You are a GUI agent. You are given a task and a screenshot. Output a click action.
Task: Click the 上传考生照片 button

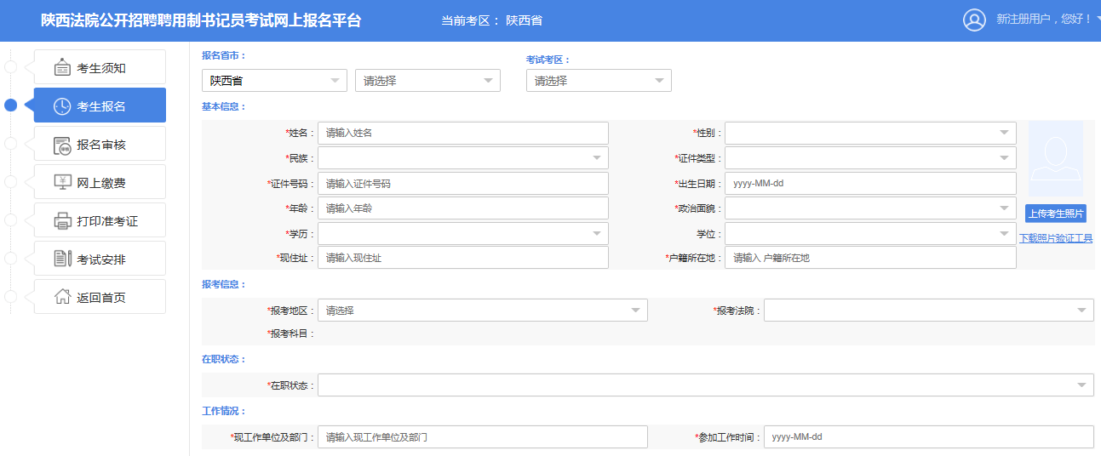click(1056, 214)
